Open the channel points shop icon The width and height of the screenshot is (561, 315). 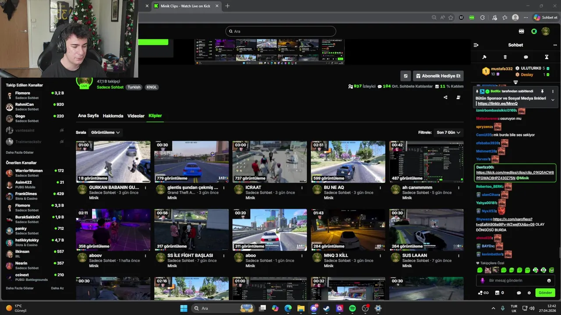497,293
